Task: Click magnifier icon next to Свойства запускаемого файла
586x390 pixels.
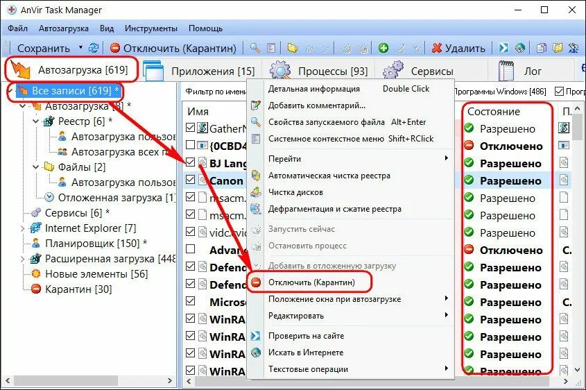Action: point(256,122)
